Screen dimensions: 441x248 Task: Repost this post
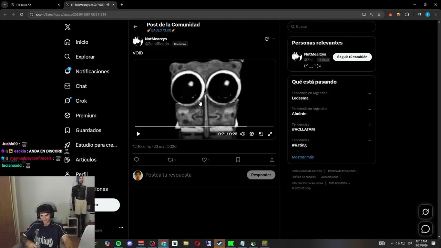pyautogui.click(x=171, y=159)
